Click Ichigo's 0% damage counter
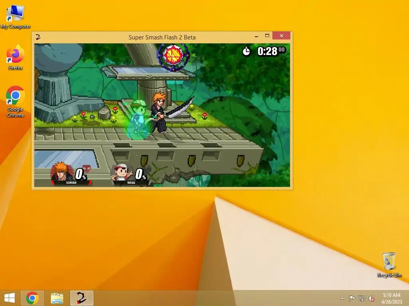Image resolution: width=409 pixels, height=306 pixels. coord(81,174)
